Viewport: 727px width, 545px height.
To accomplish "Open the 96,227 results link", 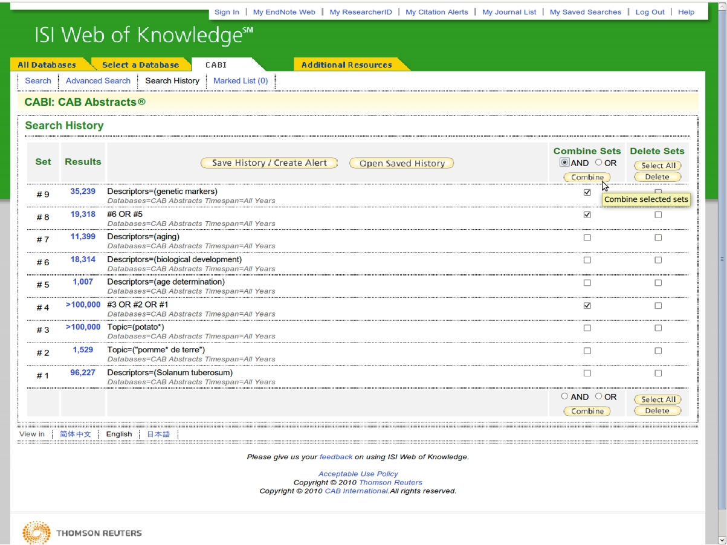I will [x=83, y=372].
